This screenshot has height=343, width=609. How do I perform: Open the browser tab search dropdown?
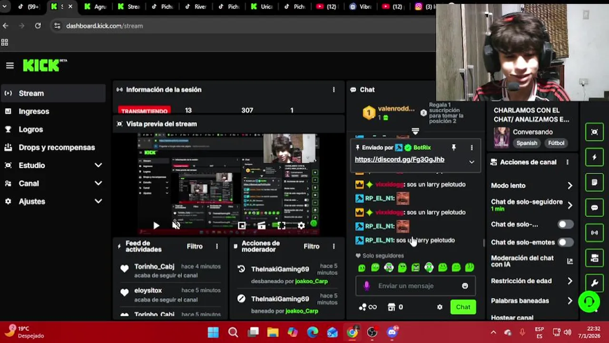click(x=5, y=7)
